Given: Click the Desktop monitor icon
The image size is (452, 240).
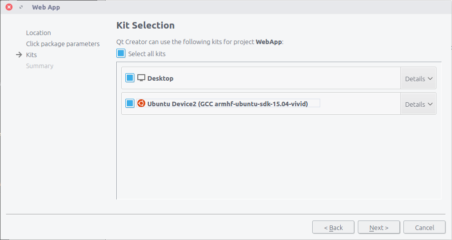Looking at the screenshot, I should point(141,78).
